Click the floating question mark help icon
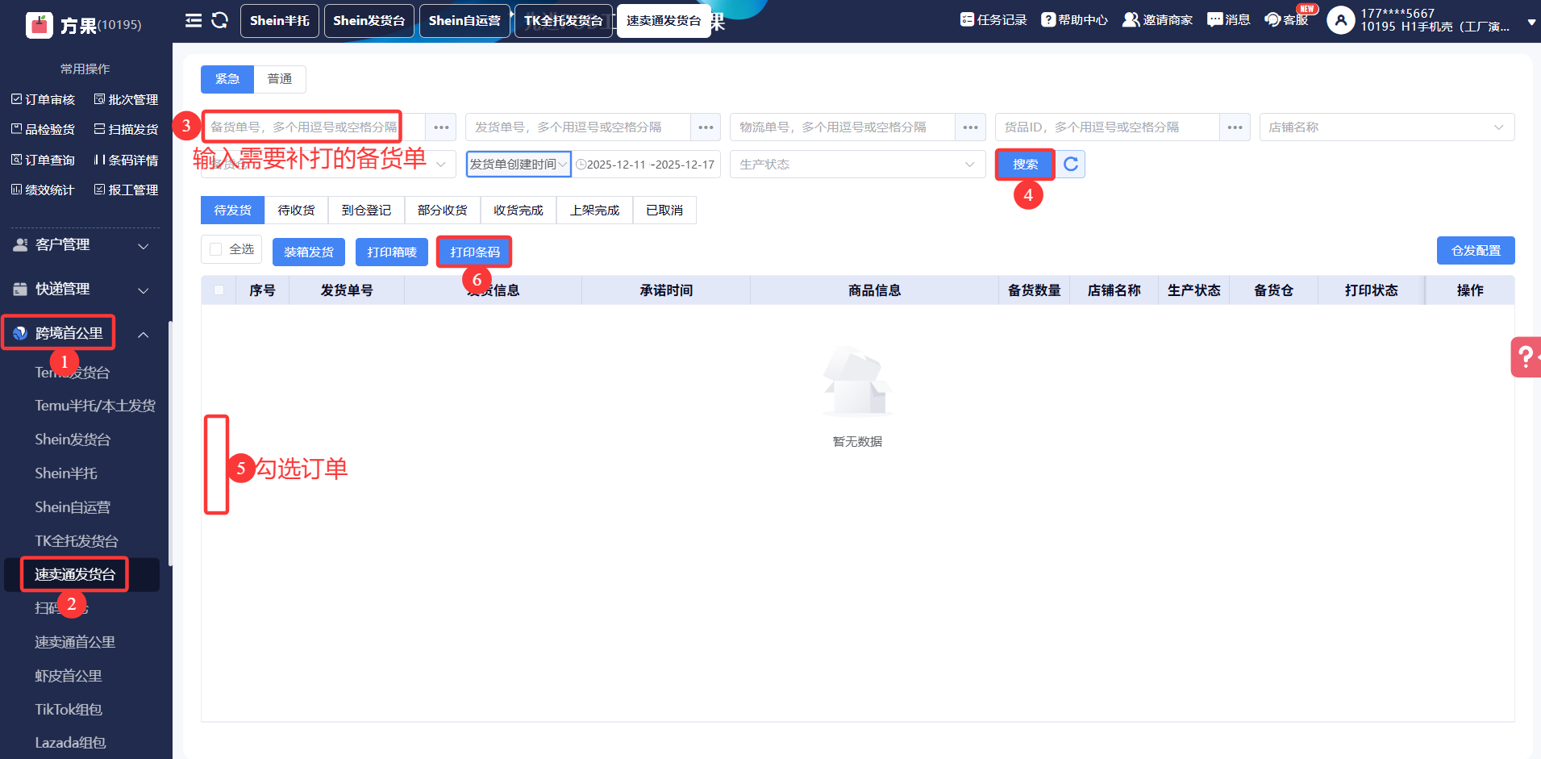 1526,357
